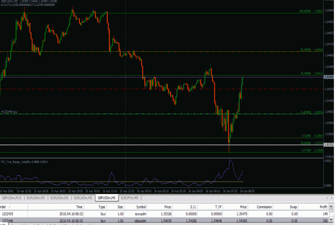Viewport: 335px width, 225px height.
Task: Click the 16 Apr 00:55 time axis label
Action: click(x=144, y=191)
